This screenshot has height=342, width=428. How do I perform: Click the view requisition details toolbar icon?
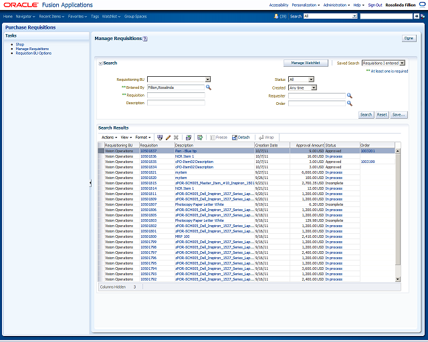160,138
